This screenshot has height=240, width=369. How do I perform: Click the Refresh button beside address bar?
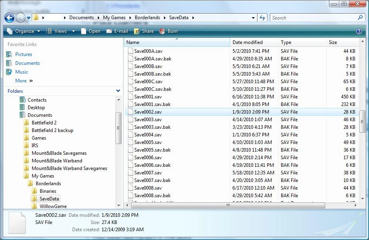[263, 18]
